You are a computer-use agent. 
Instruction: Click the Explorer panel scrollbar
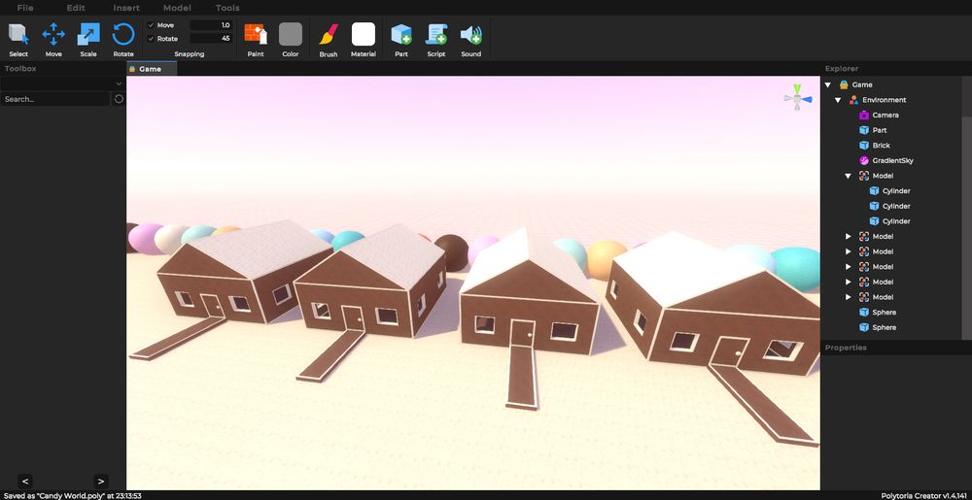coord(966,229)
